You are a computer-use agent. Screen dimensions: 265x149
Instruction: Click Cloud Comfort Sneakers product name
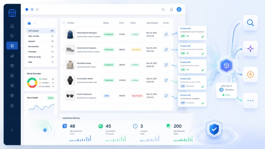pos(87,48)
